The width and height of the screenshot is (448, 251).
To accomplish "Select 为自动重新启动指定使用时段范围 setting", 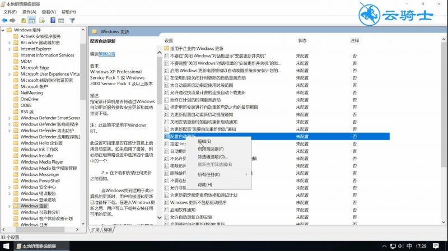I will tap(202, 85).
